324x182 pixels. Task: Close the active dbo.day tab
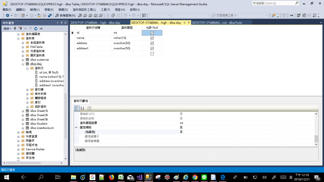(x=189, y=23)
